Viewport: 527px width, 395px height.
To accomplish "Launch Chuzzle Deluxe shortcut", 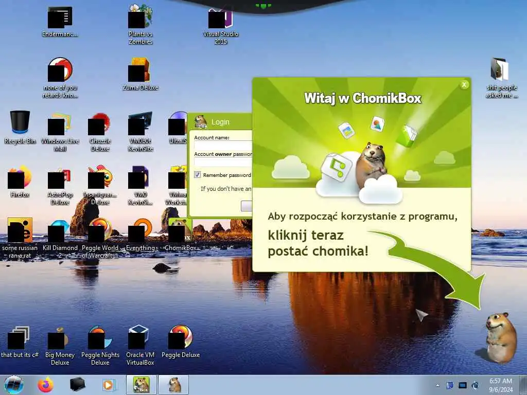I will coord(100,132).
